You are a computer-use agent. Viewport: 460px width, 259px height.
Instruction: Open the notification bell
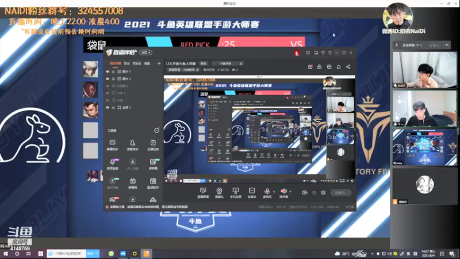click(x=339, y=67)
